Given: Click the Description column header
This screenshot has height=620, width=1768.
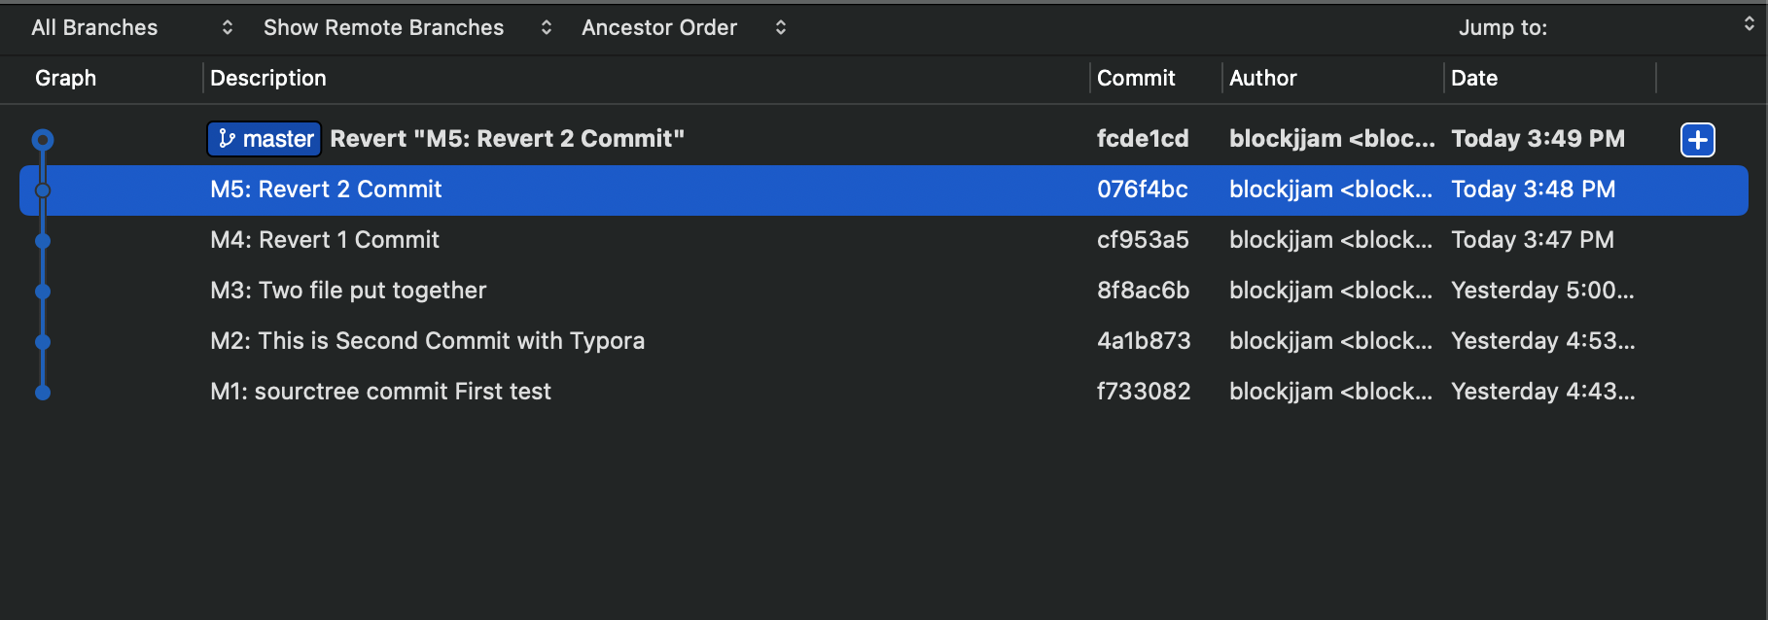Looking at the screenshot, I should [268, 78].
